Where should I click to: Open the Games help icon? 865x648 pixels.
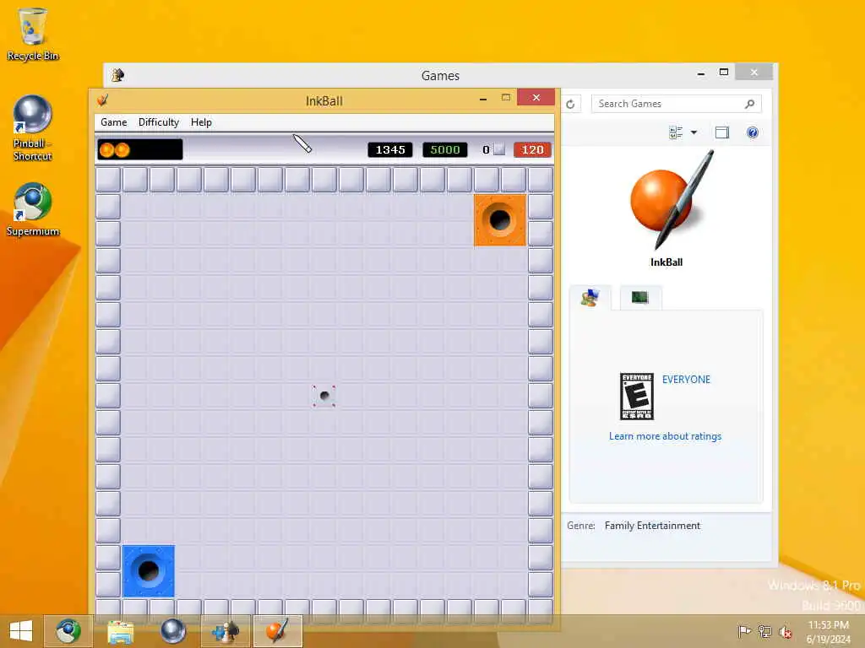(753, 132)
